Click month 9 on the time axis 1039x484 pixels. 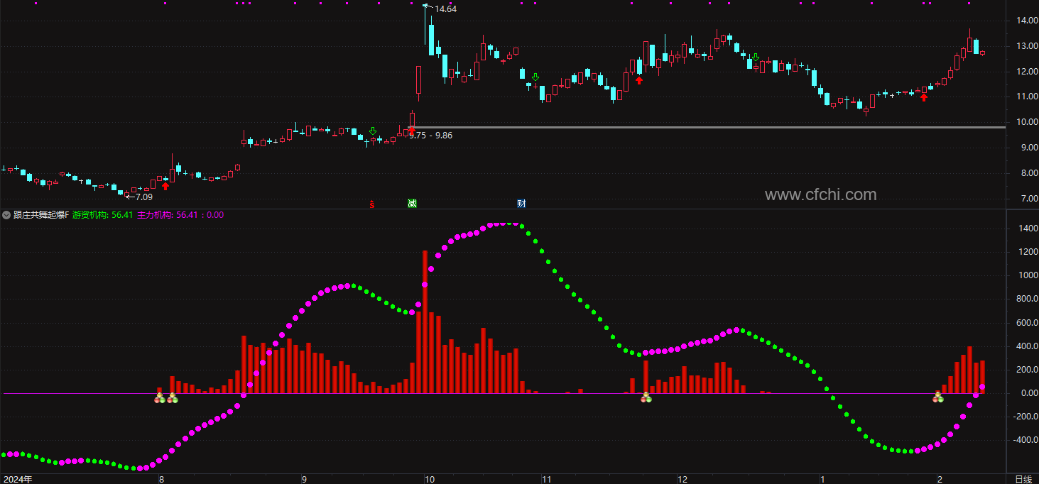click(x=304, y=479)
